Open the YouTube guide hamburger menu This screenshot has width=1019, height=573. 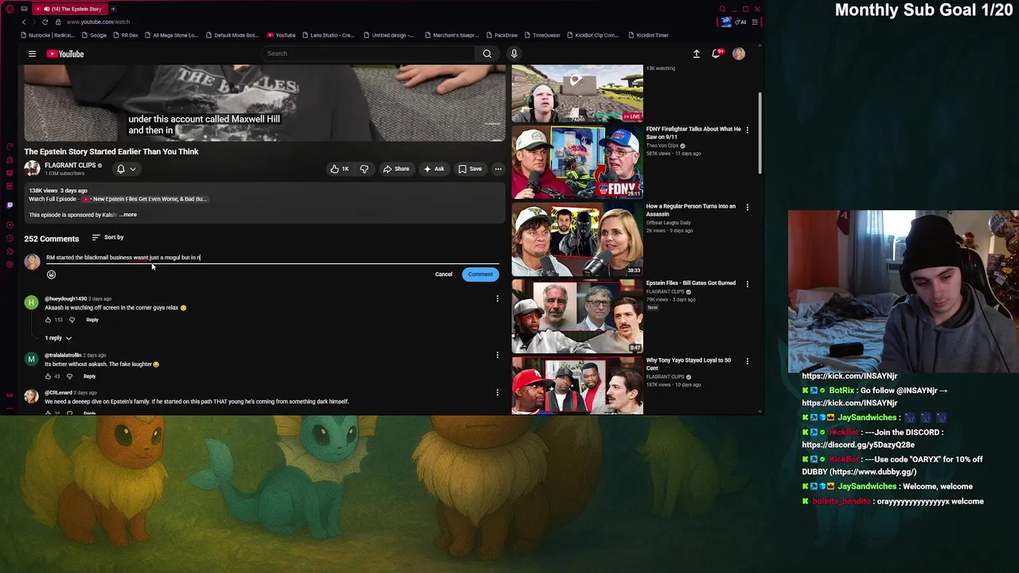(32, 54)
